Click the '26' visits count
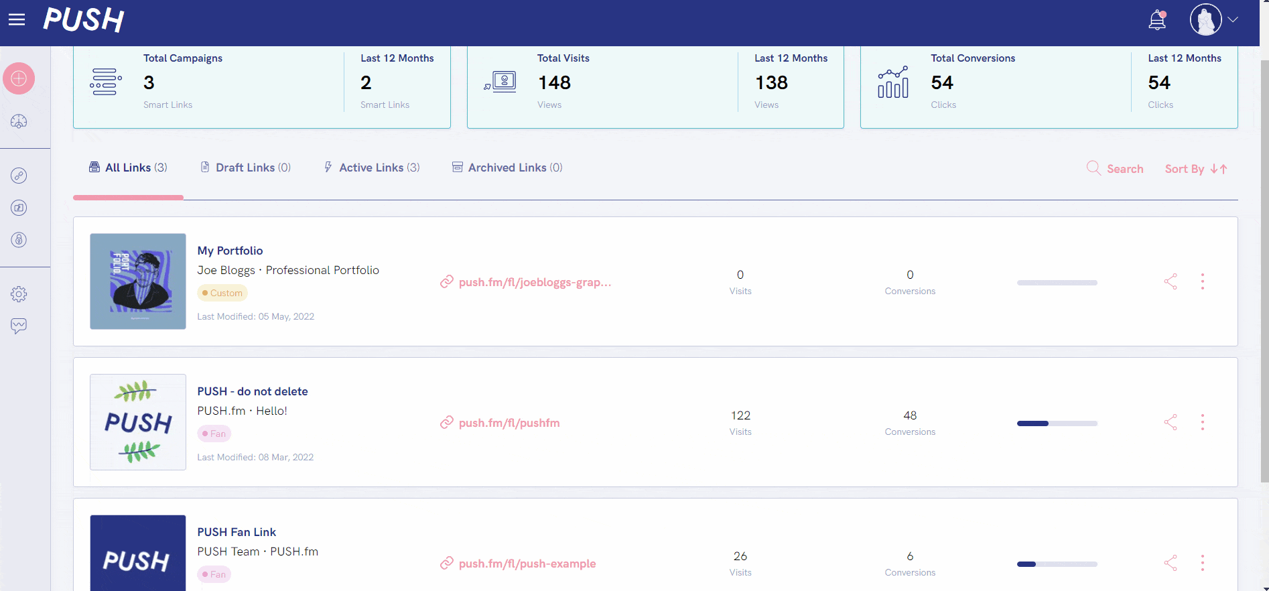The height and width of the screenshot is (591, 1269). (x=740, y=556)
